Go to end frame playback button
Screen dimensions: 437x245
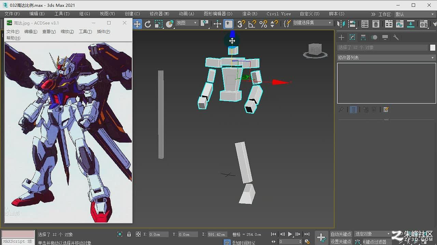pos(307,234)
